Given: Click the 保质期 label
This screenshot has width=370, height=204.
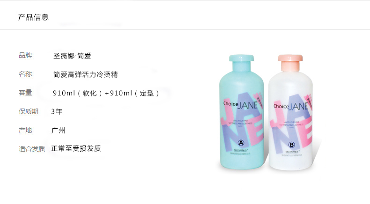Looking at the screenshot, I should (29, 111).
